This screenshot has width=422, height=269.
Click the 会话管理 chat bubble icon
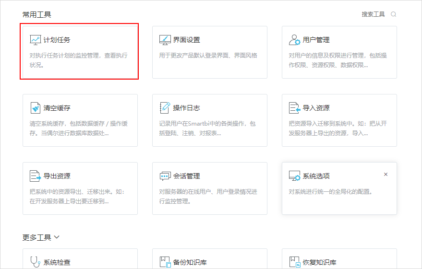tap(165, 176)
